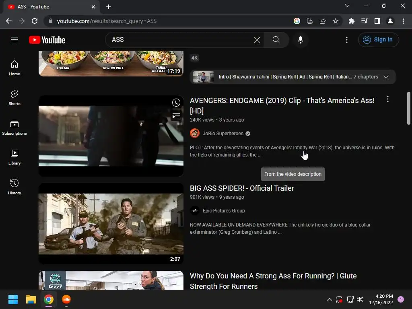Screen dimensions: 412x309
Task: Bookmark this tab star icon
Action: tap(335, 21)
